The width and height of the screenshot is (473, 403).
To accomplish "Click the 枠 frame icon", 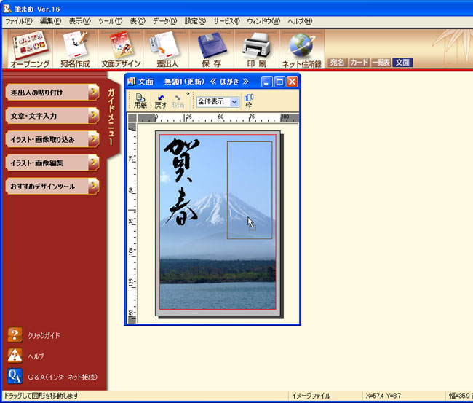I will click(x=249, y=101).
